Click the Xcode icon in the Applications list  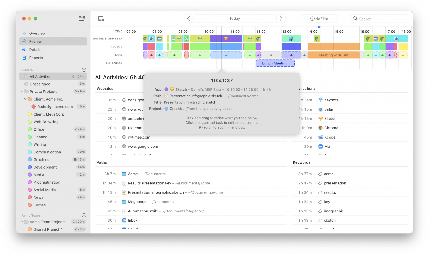point(321,137)
